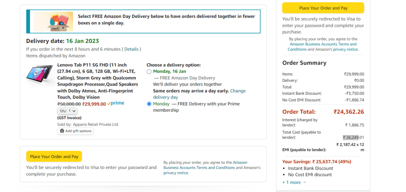Open the privacy notice link in bottom box
The image size is (406, 192).
[x=176, y=173]
